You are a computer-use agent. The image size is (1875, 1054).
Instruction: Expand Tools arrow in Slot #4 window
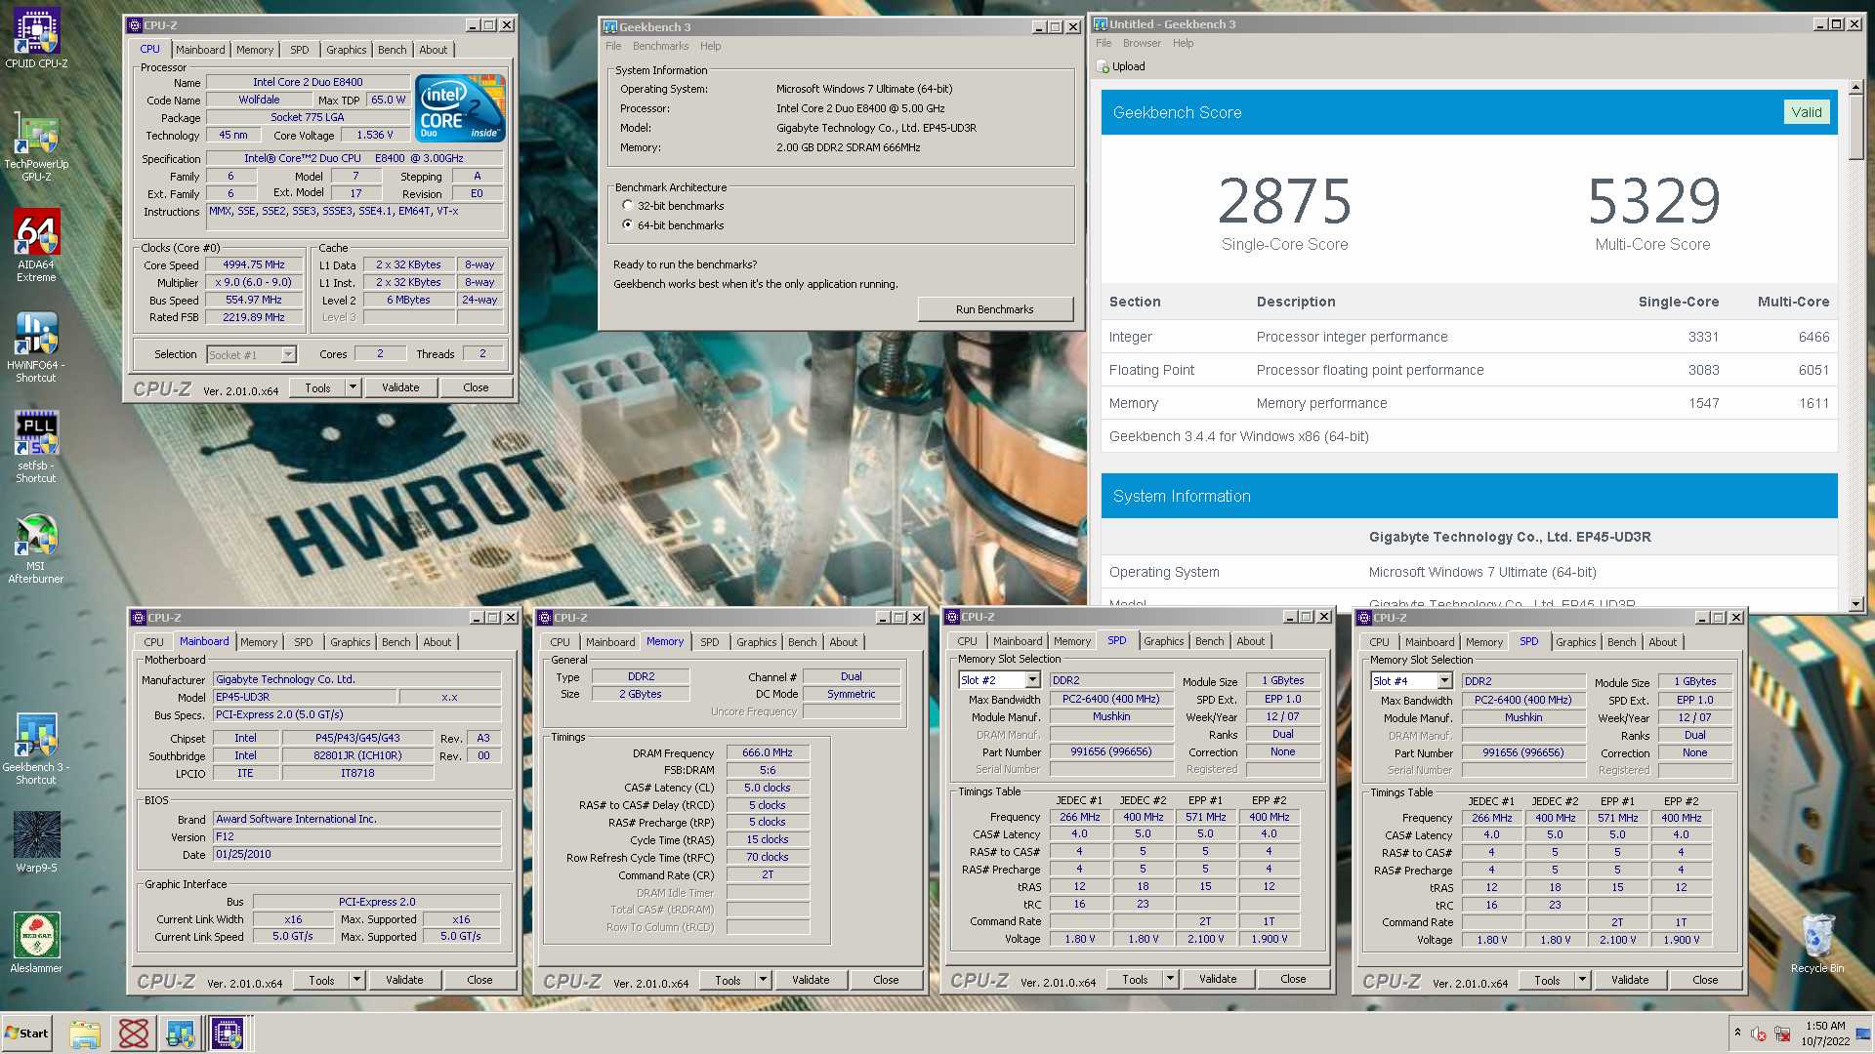click(x=1583, y=980)
